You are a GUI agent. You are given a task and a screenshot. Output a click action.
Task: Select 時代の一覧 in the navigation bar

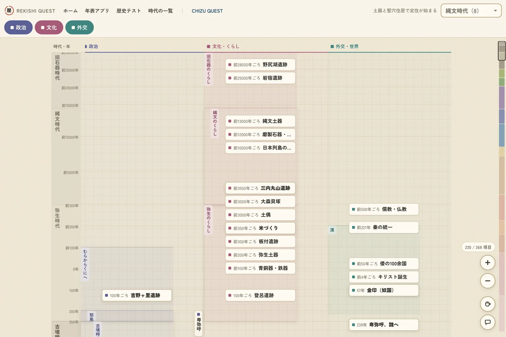(x=161, y=11)
